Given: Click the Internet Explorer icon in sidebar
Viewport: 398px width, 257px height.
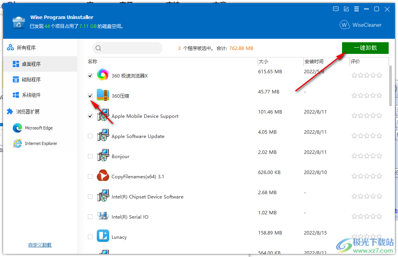Looking at the screenshot, I should point(17,143).
